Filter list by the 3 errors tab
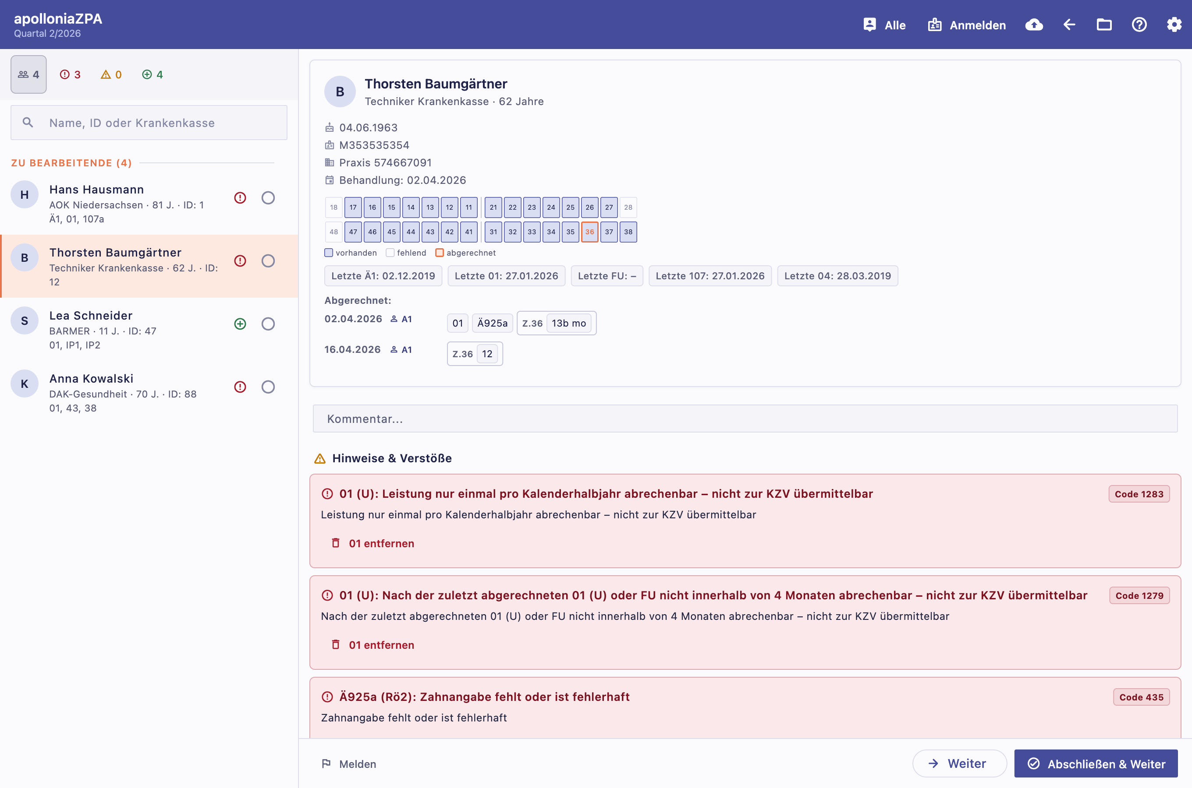1192x788 pixels. click(x=71, y=74)
